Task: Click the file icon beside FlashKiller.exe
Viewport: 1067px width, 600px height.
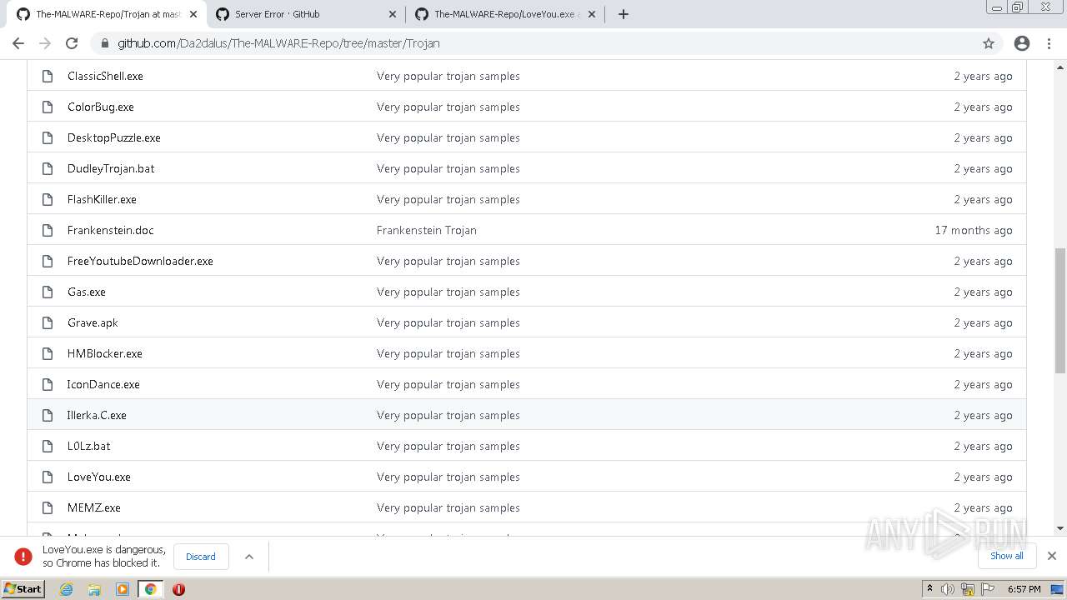Action: (x=48, y=199)
